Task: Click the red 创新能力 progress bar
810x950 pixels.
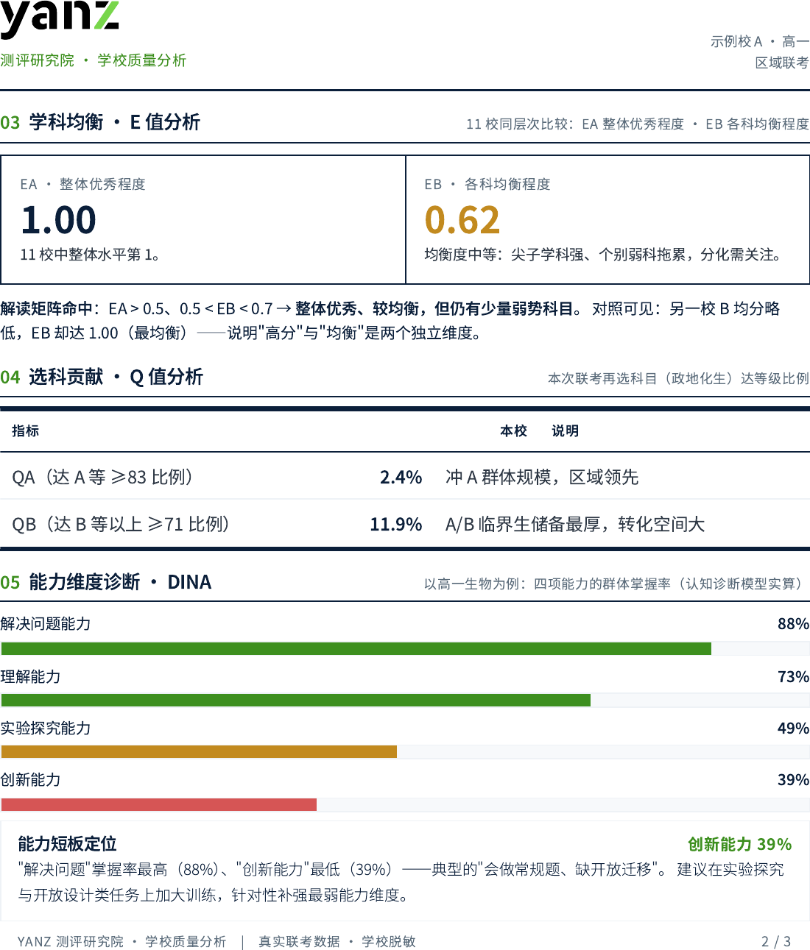Action: pyautogui.click(x=159, y=804)
